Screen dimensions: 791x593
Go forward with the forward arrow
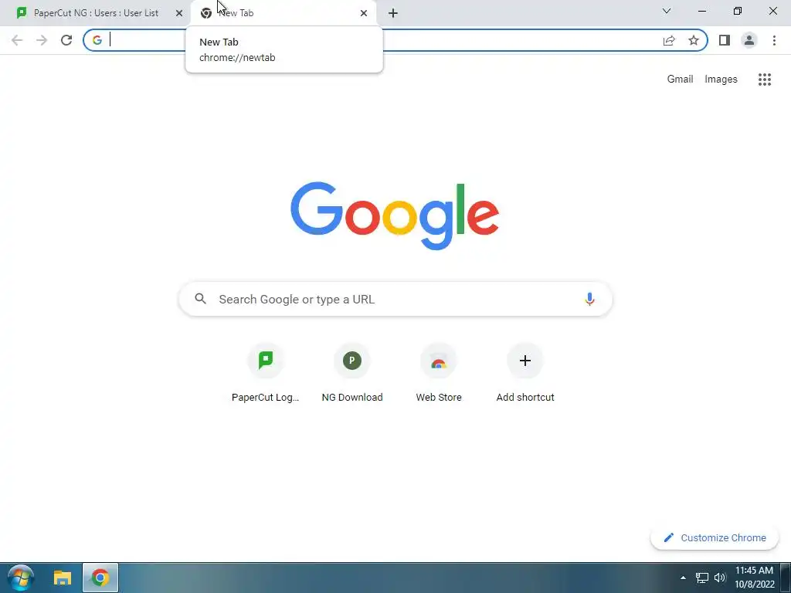[x=42, y=40]
